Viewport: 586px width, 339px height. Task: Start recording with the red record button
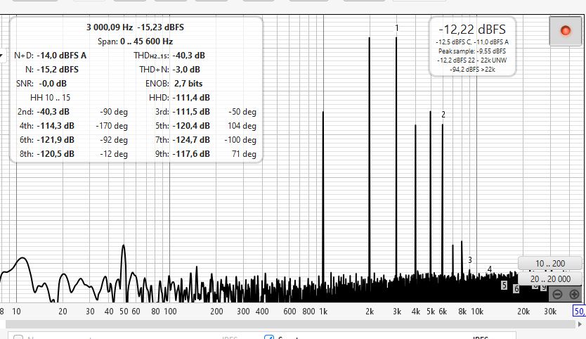tap(566, 31)
